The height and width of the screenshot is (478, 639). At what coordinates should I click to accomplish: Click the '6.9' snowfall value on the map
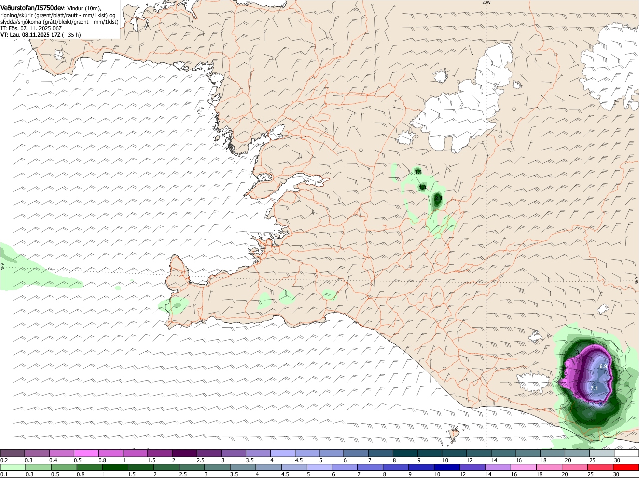(x=603, y=367)
